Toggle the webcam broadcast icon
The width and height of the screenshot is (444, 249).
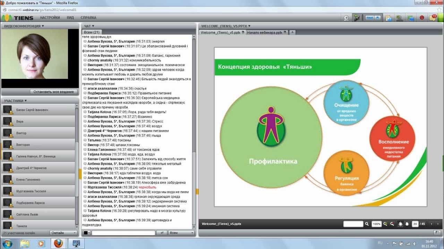click(x=346, y=18)
